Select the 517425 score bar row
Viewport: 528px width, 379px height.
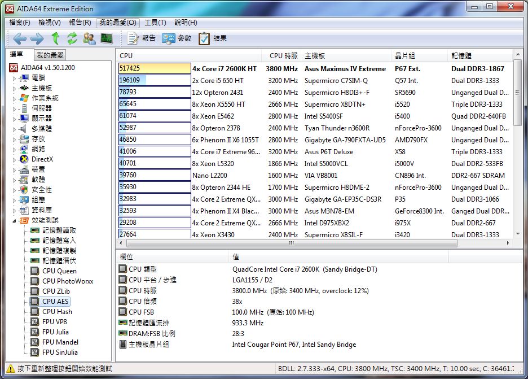(x=155, y=68)
